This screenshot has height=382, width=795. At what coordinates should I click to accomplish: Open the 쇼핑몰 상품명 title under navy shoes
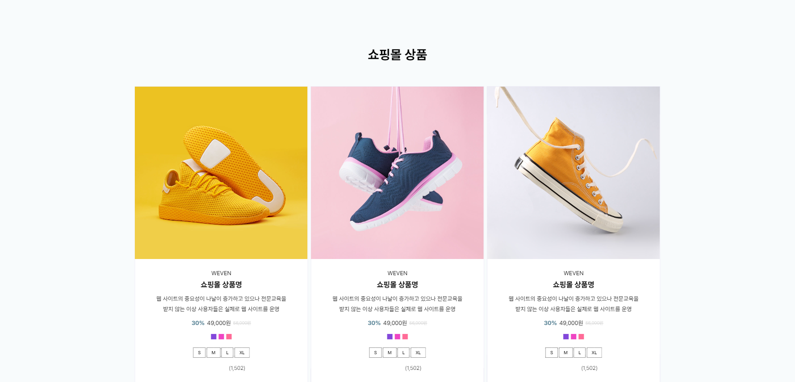(397, 285)
